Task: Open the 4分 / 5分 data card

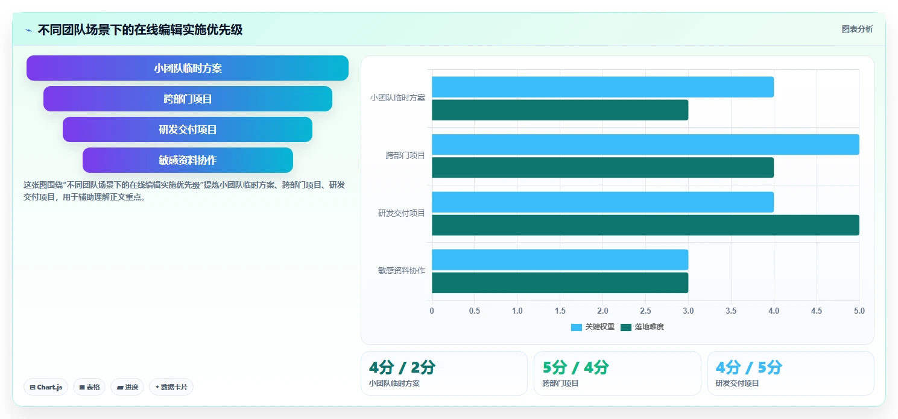Action: (x=791, y=373)
